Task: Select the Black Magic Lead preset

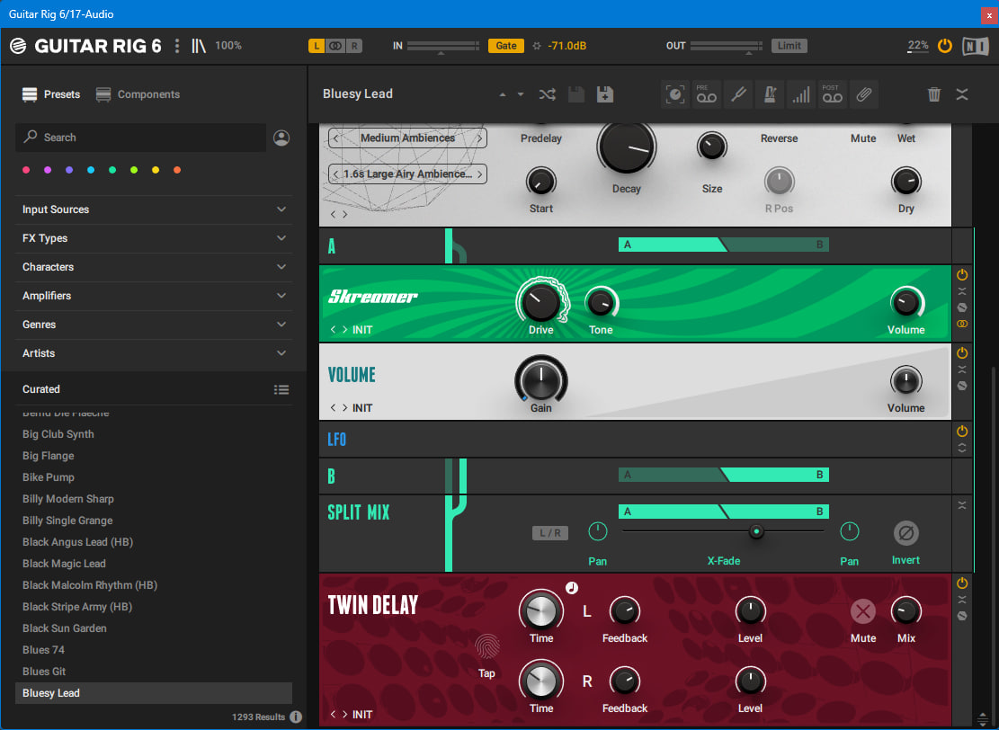Action: (154, 564)
